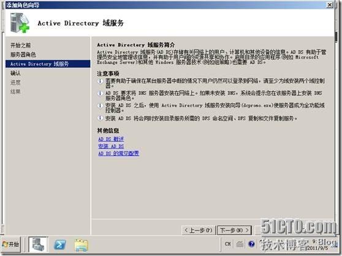Click the 其他信息 heading
This screenshot has width=342, height=256.
[x=108, y=131]
